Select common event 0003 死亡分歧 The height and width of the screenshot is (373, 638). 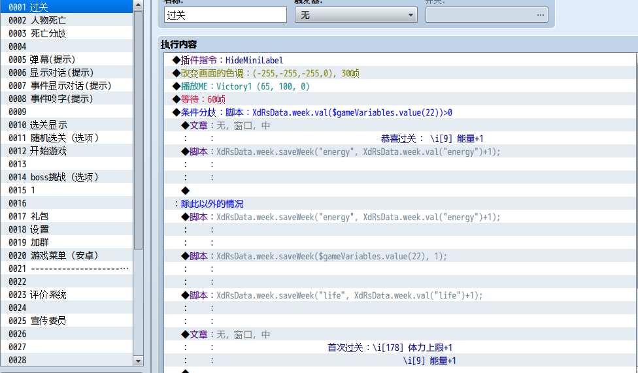pyautogui.click(x=67, y=33)
